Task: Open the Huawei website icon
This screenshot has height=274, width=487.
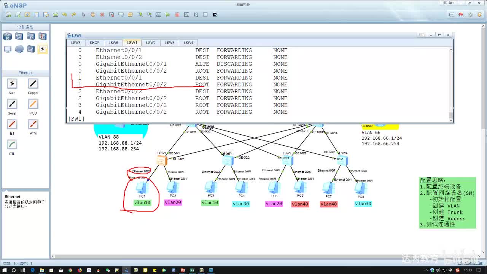Action: (x=461, y=14)
